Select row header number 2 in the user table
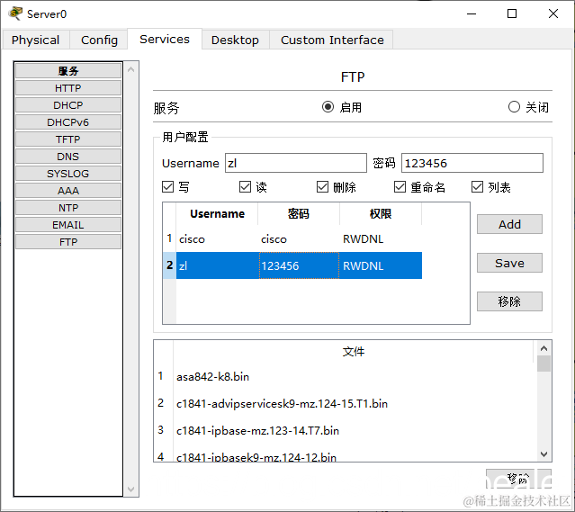The image size is (575, 512). (169, 265)
